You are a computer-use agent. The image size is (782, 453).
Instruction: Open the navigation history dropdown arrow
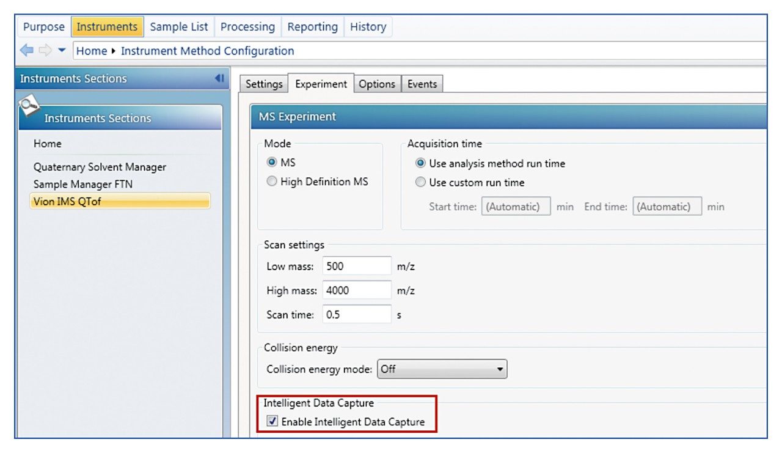(x=62, y=51)
